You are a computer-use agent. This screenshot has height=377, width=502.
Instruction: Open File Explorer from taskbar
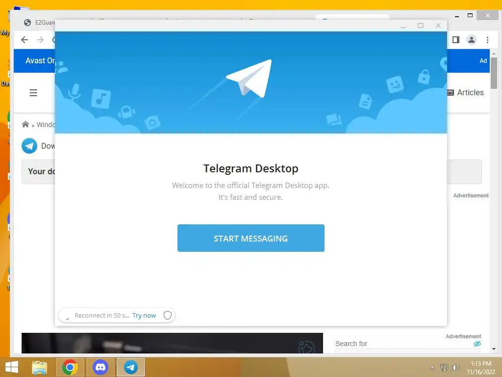pyautogui.click(x=40, y=367)
